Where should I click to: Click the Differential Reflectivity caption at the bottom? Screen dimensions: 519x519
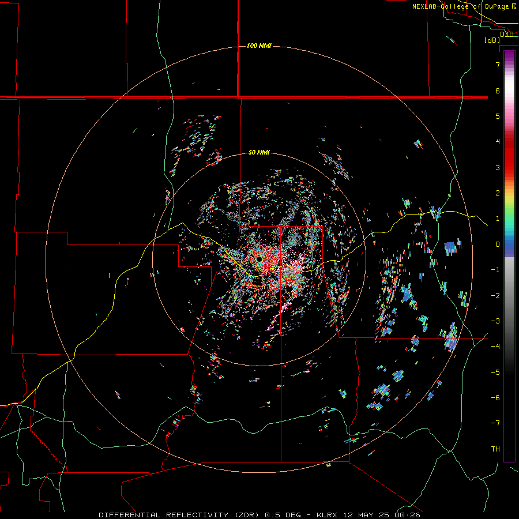click(x=259, y=515)
